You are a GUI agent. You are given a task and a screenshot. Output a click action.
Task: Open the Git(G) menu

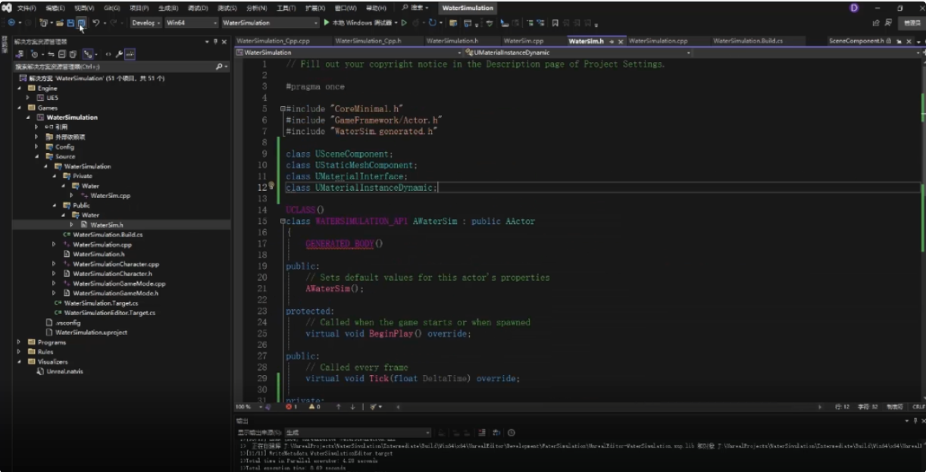pyautogui.click(x=112, y=8)
